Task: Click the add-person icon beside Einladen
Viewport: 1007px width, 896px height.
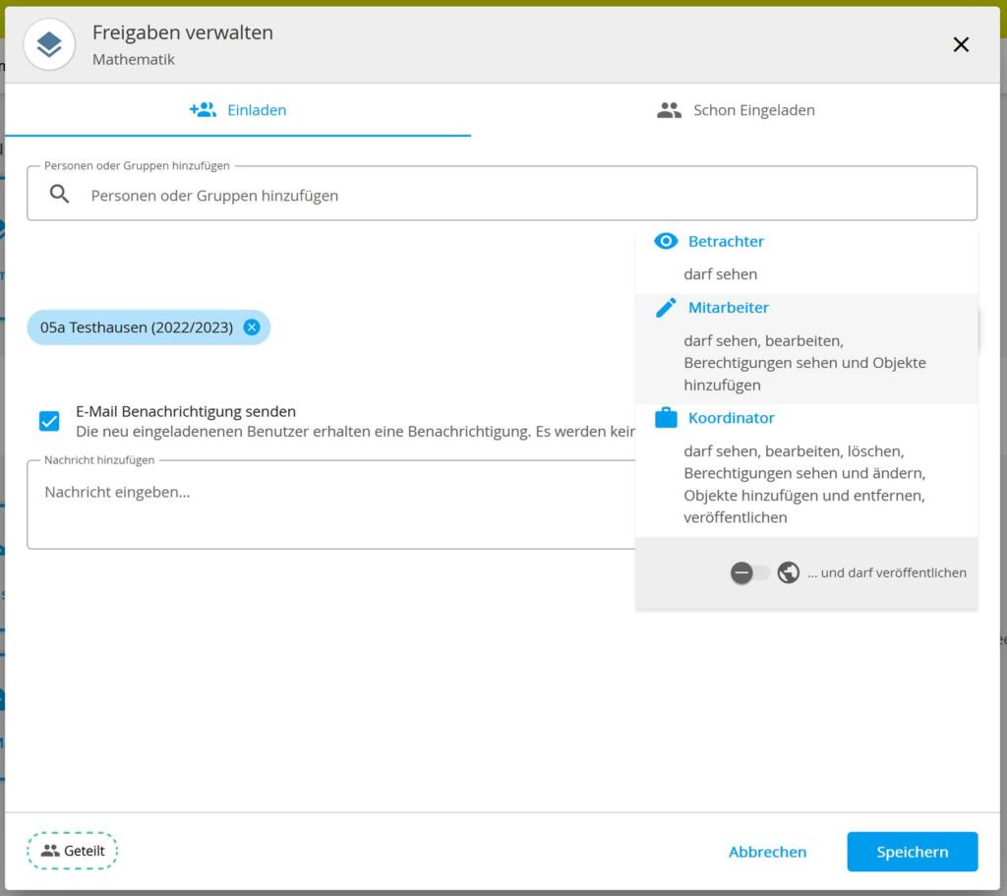Action: [203, 110]
